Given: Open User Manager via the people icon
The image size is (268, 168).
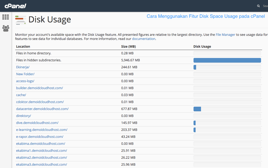Looking at the screenshot, I should click(5, 28).
